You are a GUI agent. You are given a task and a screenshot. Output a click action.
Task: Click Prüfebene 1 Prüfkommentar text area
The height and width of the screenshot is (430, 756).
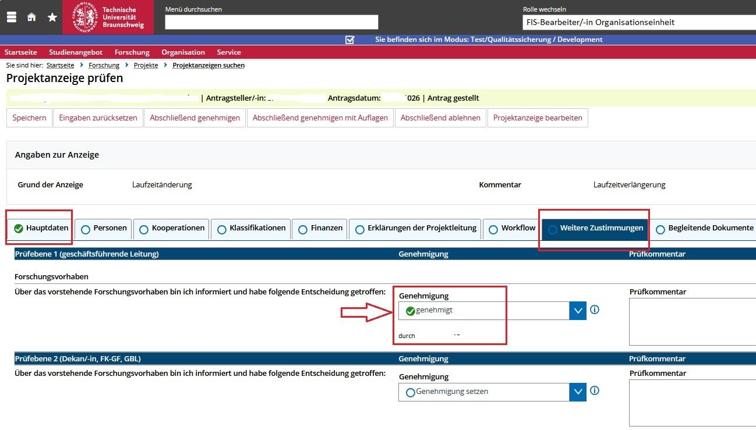pyautogui.click(x=693, y=322)
